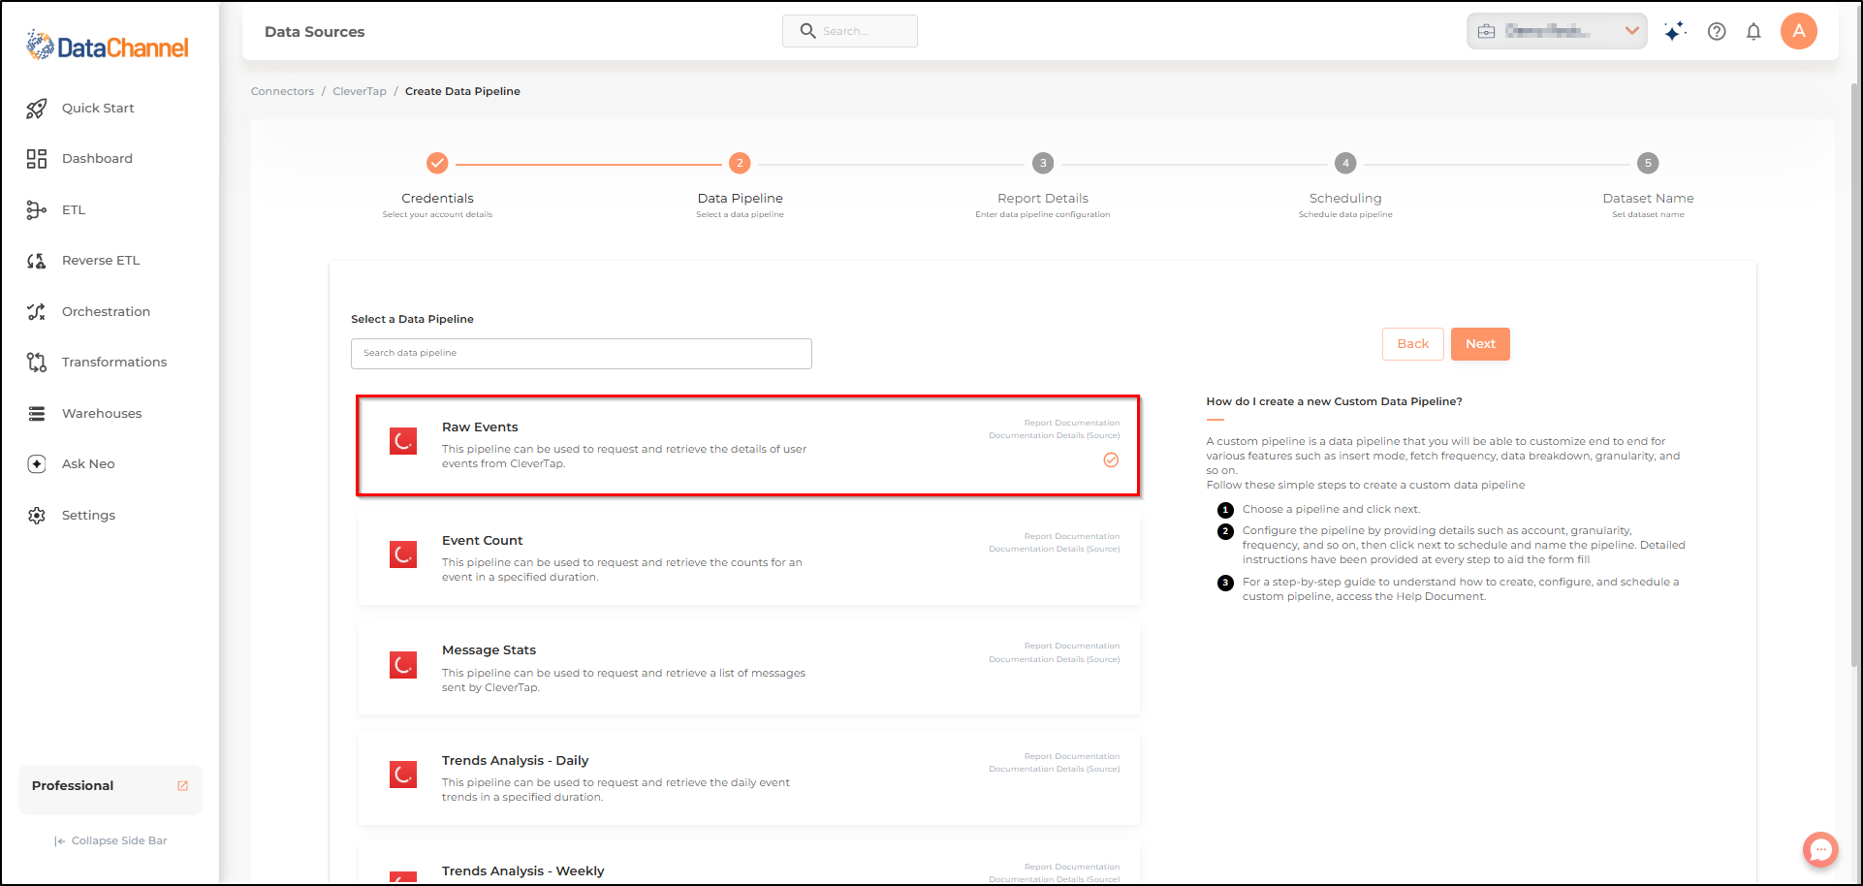
Task: Open the chat support bubble
Action: pos(1820,850)
